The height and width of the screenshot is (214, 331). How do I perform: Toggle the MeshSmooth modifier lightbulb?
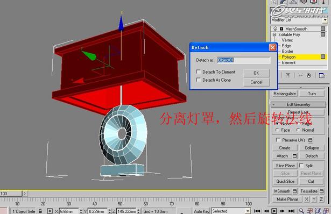(275, 28)
